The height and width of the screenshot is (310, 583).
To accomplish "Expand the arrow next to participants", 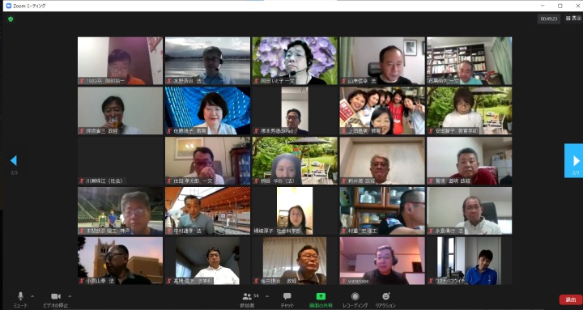I will 266,296.
